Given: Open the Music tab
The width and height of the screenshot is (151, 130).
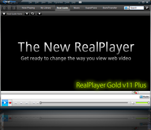Looking at the screenshot, I should [77, 8].
